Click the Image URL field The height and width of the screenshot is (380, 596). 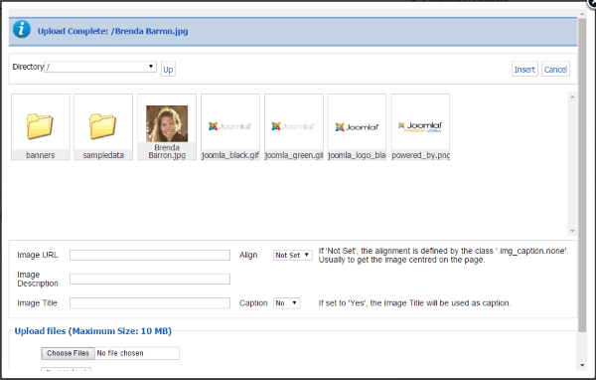click(x=150, y=255)
